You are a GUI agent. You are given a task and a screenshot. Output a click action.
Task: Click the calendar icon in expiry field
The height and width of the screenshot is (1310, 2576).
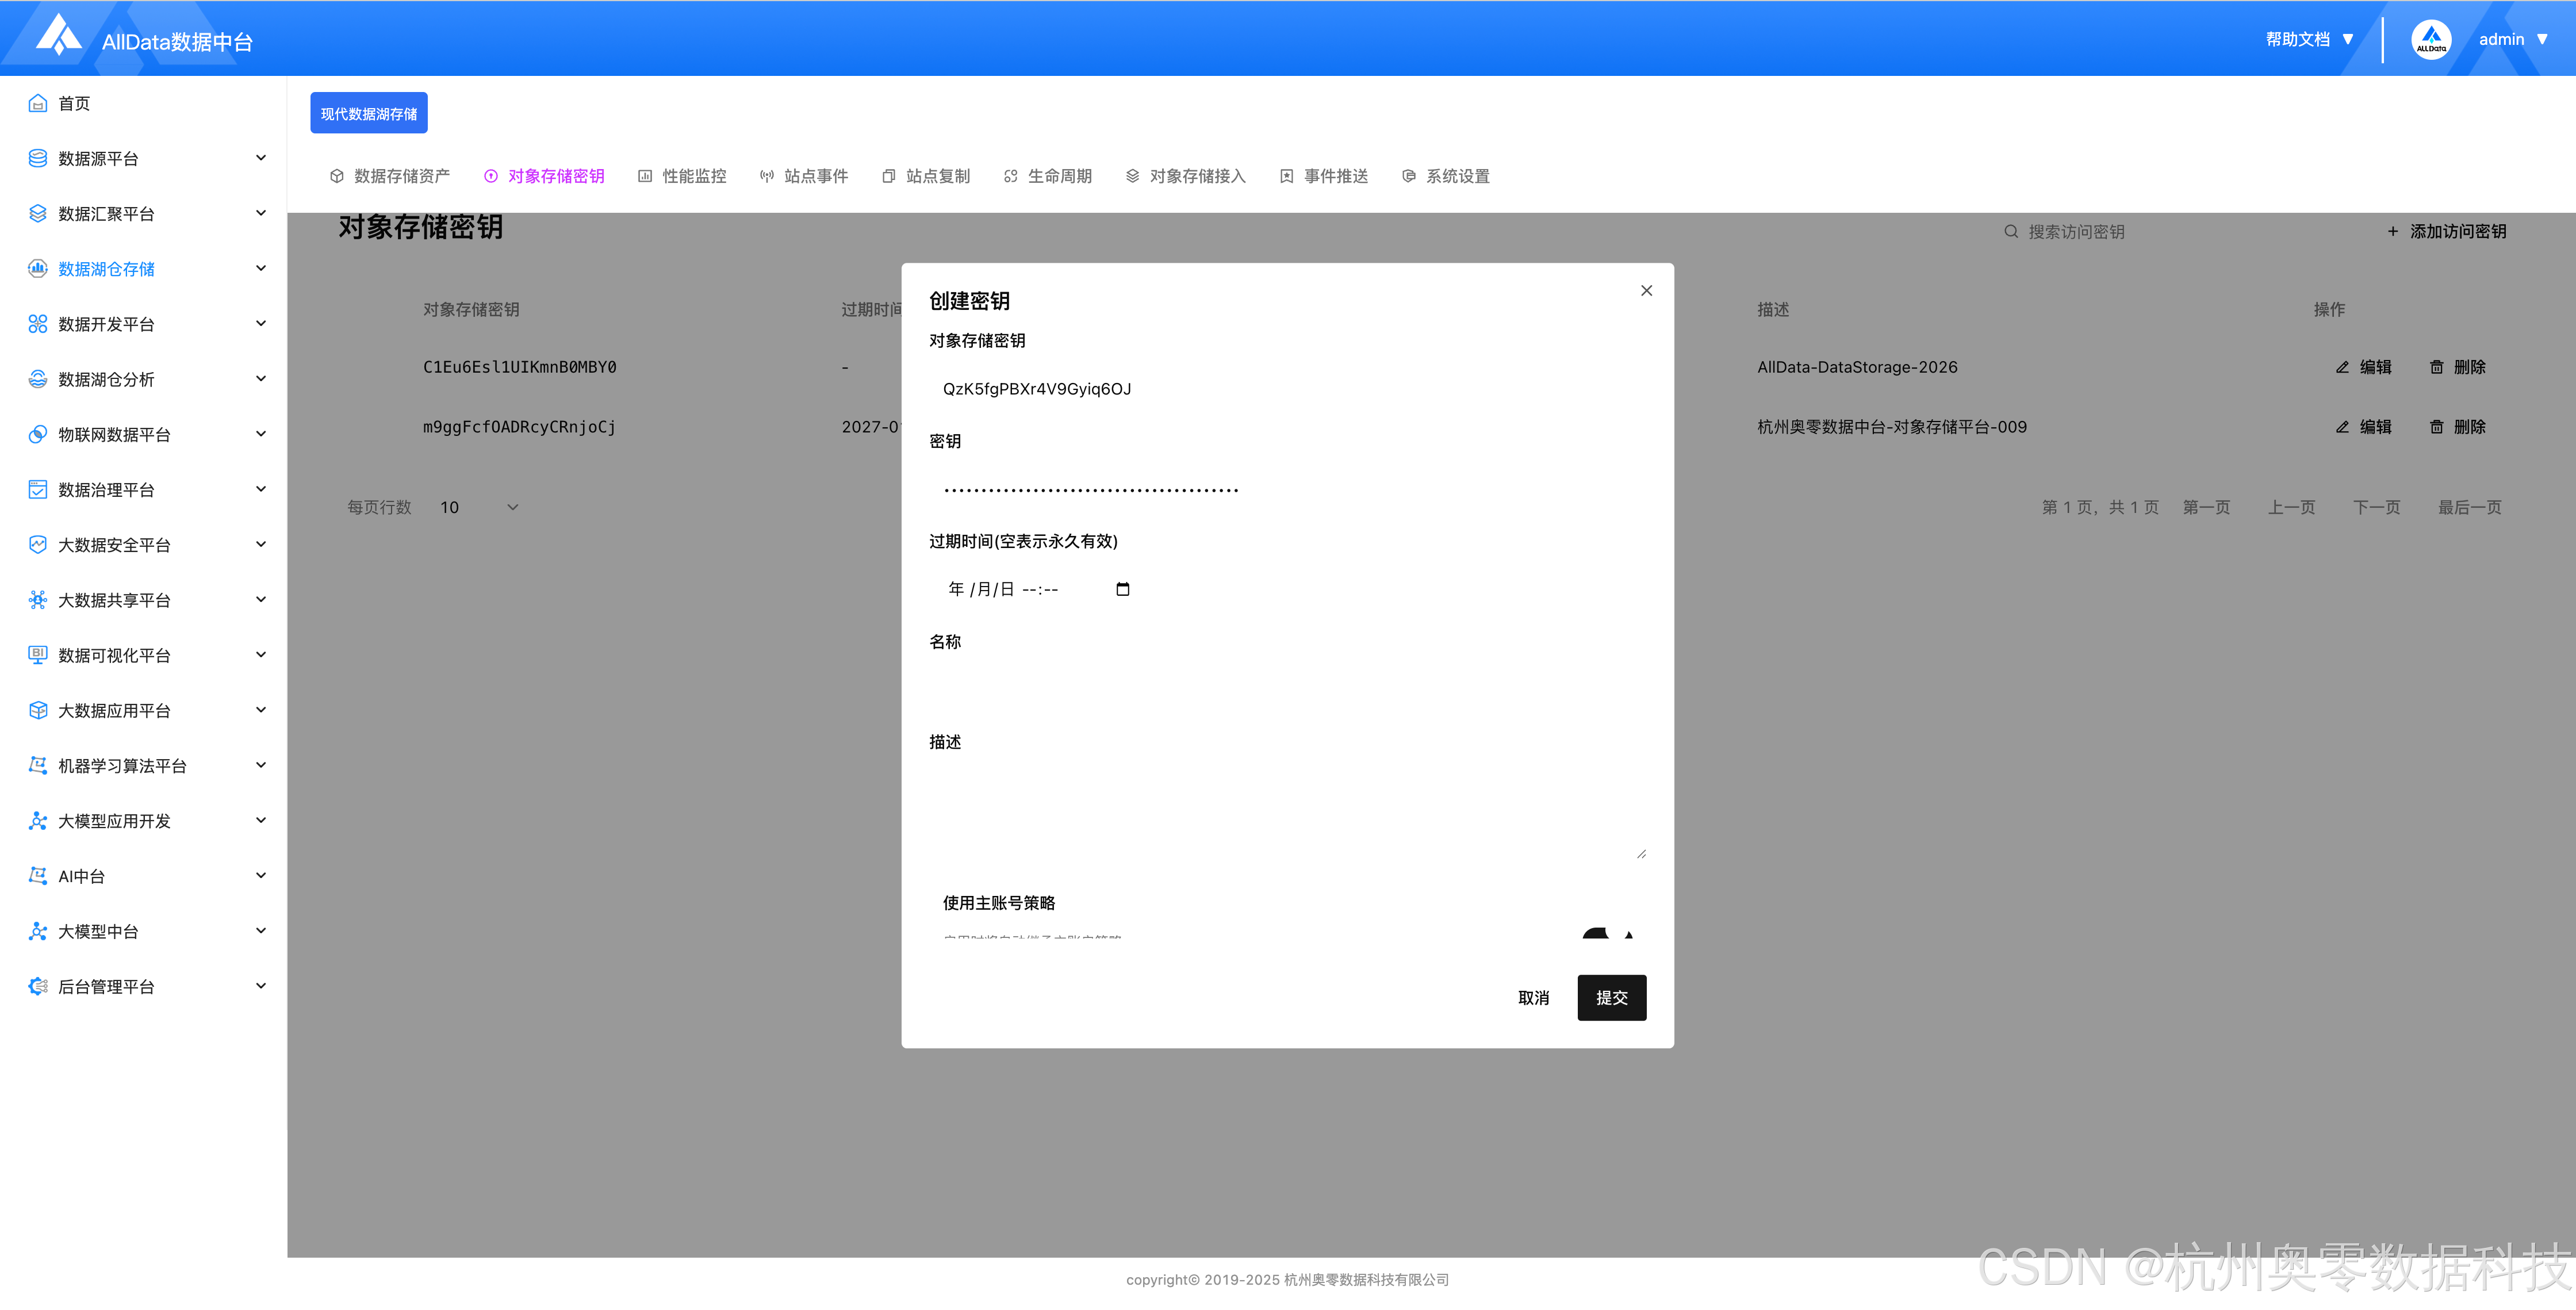(1122, 589)
